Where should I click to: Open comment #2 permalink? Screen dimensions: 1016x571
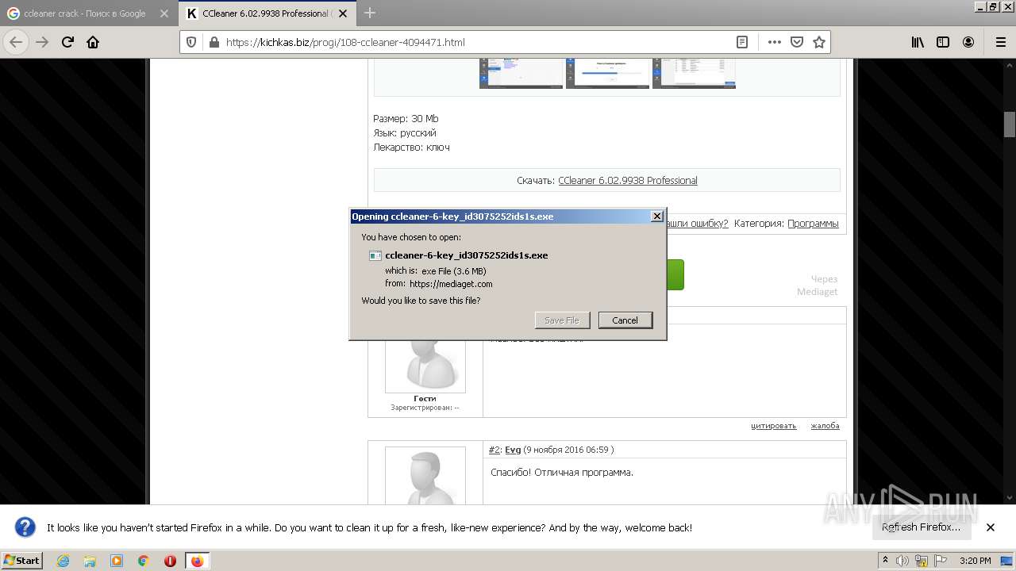(x=495, y=450)
